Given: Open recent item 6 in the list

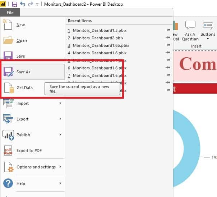Looking at the screenshot, I should (100, 68).
